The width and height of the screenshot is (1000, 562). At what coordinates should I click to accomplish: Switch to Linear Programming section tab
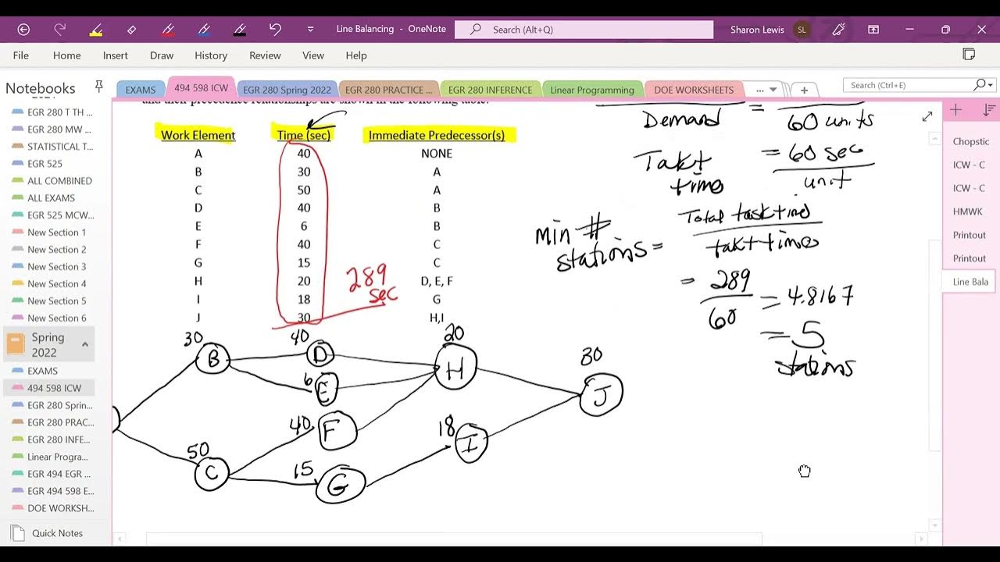(x=592, y=90)
